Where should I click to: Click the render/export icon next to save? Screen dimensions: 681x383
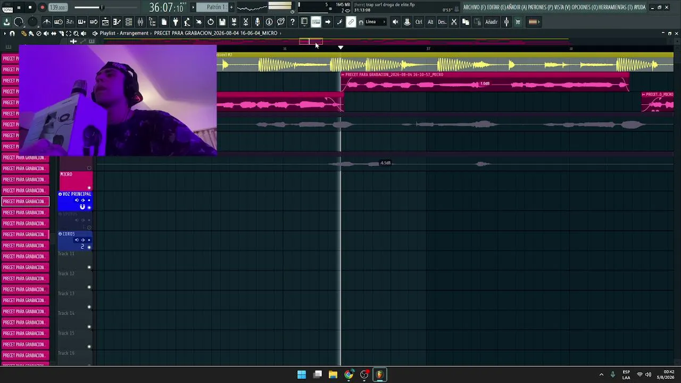[x=234, y=22]
